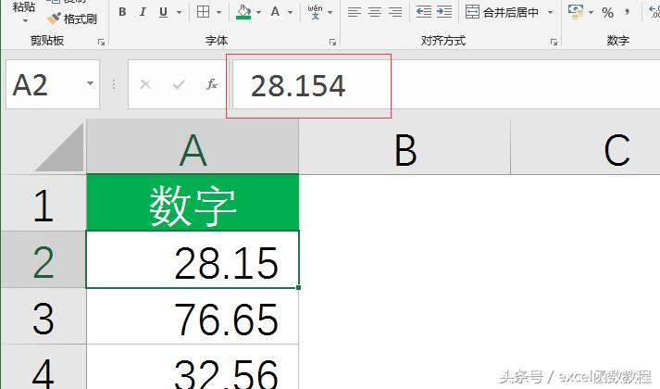Toggle Bold formatting
Viewport: 660px width, 389px height.
122,12
